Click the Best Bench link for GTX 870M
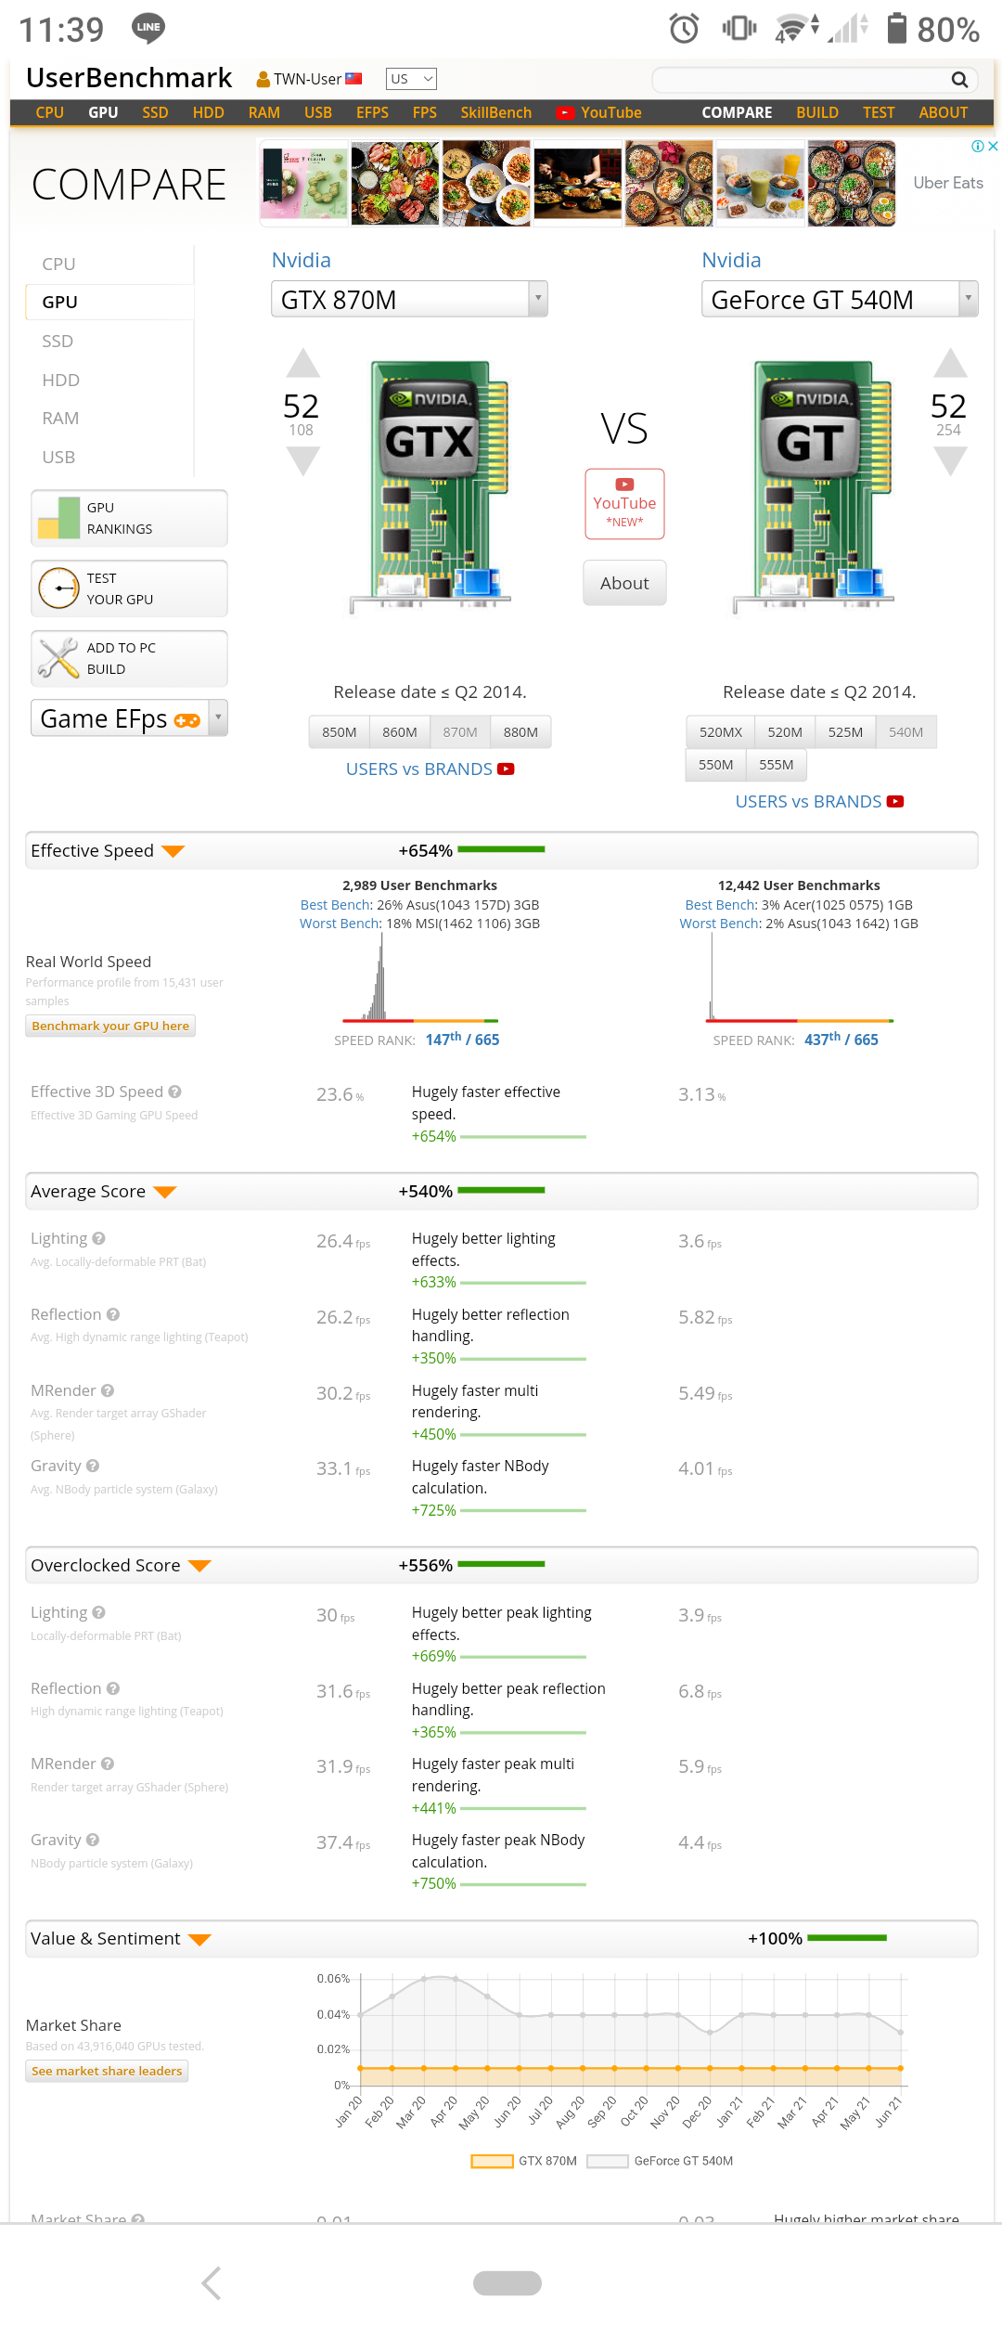The height and width of the screenshot is (2339, 1002). coord(335,905)
